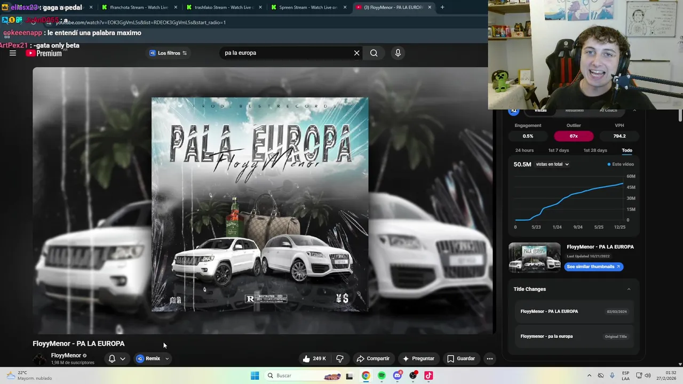This screenshot has width=683, height=384.
Task: Open Google Chrome from the taskbar
Action: (366, 376)
